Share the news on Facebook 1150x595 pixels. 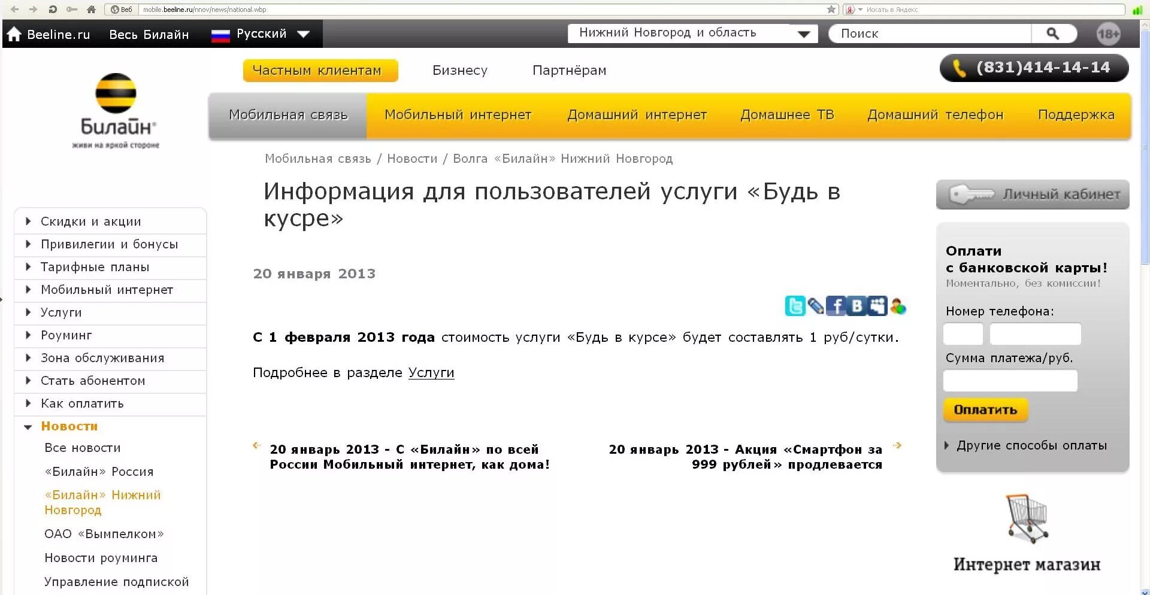click(836, 306)
